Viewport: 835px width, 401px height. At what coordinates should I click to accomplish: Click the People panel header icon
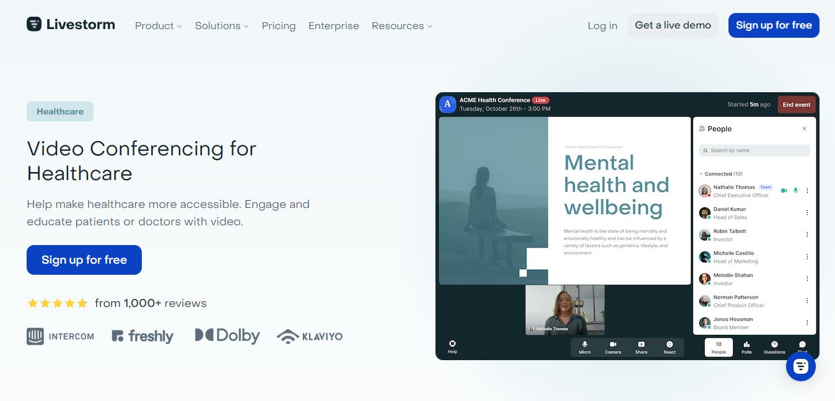click(x=702, y=129)
